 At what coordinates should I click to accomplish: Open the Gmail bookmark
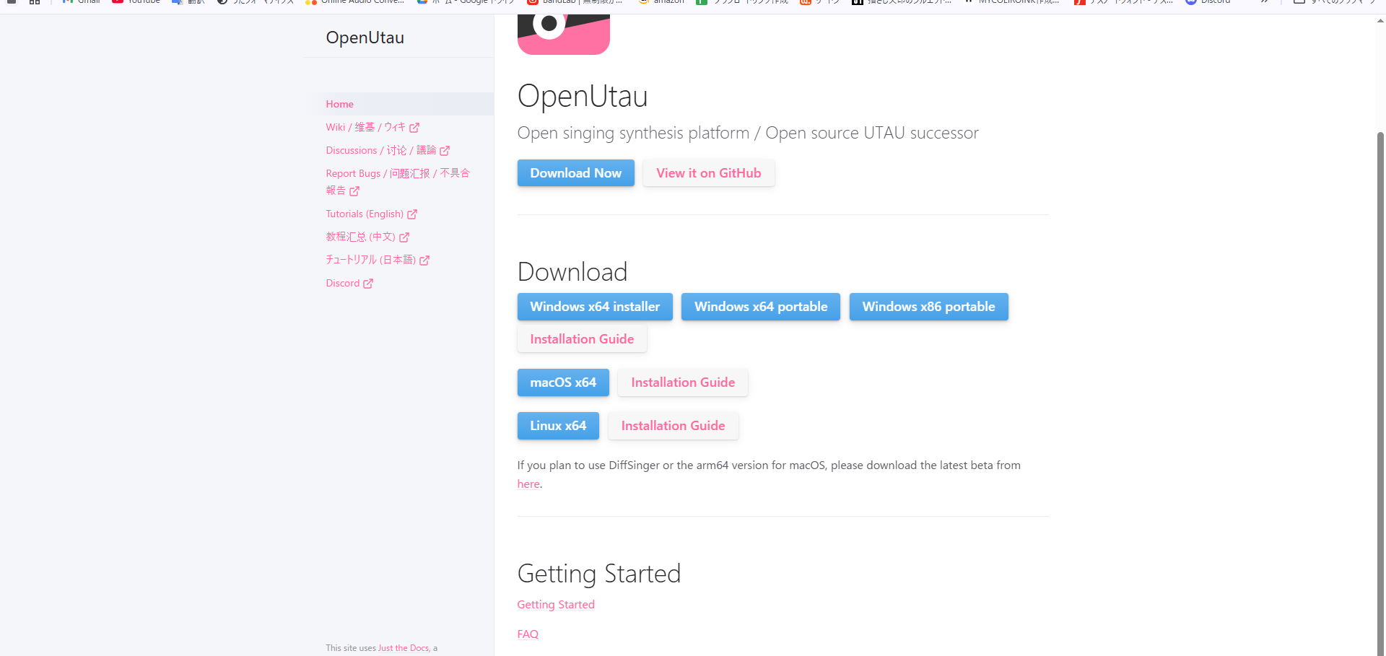[x=79, y=2]
